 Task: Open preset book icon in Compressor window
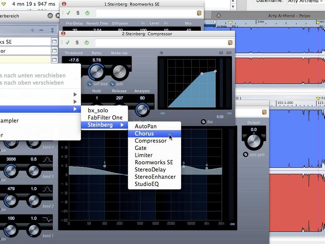pos(230,43)
